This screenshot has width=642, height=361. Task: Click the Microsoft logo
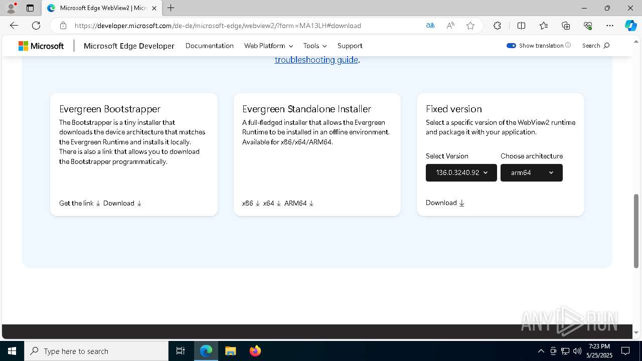click(41, 46)
